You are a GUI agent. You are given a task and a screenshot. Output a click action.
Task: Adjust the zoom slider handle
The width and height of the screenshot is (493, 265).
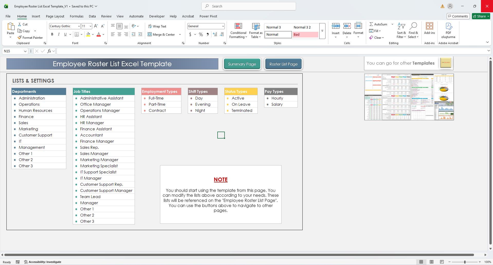(x=465, y=262)
